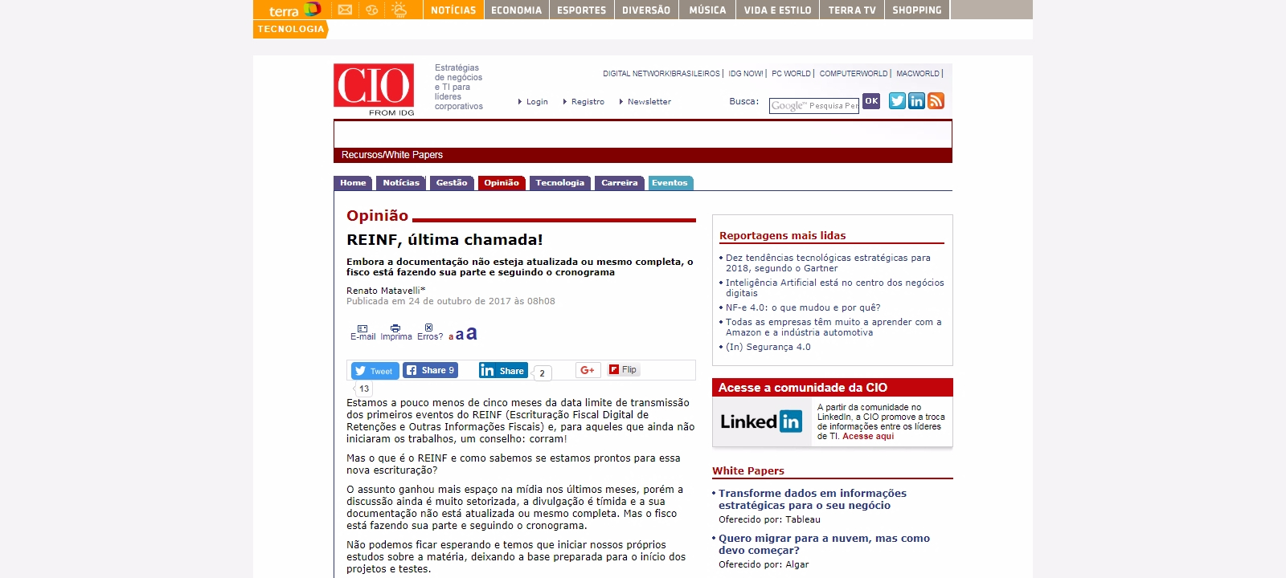The width and height of the screenshot is (1286, 578).
Task: Open Recursos/White Papers bar link
Action: 392,155
